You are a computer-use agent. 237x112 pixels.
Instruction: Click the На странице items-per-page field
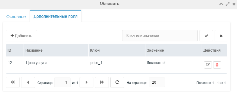coord(157,82)
